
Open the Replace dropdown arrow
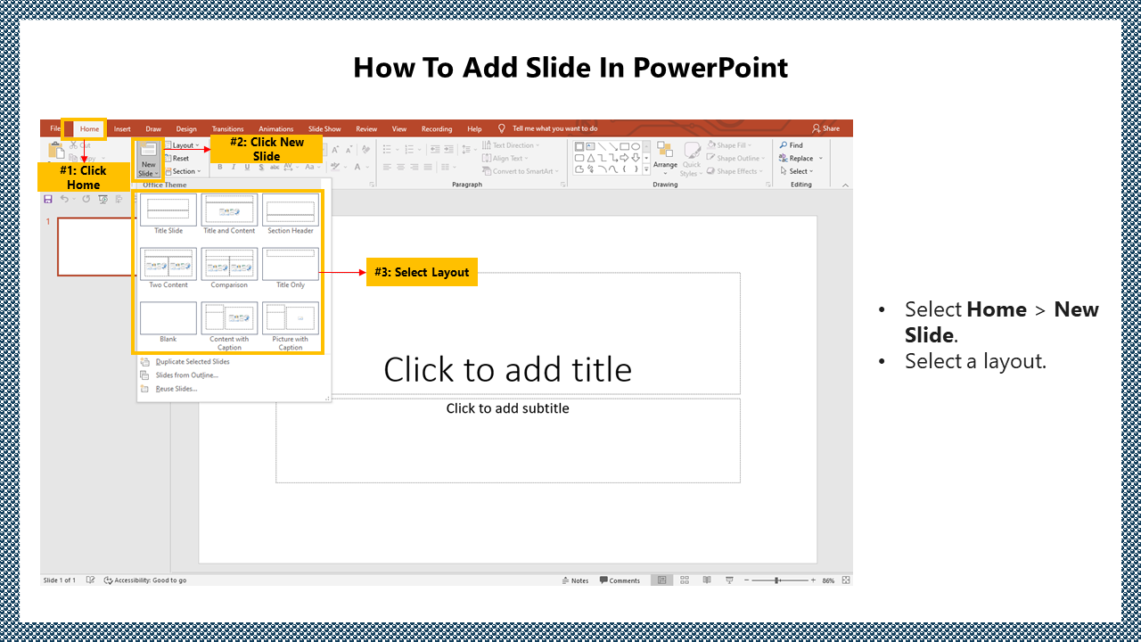coord(820,158)
